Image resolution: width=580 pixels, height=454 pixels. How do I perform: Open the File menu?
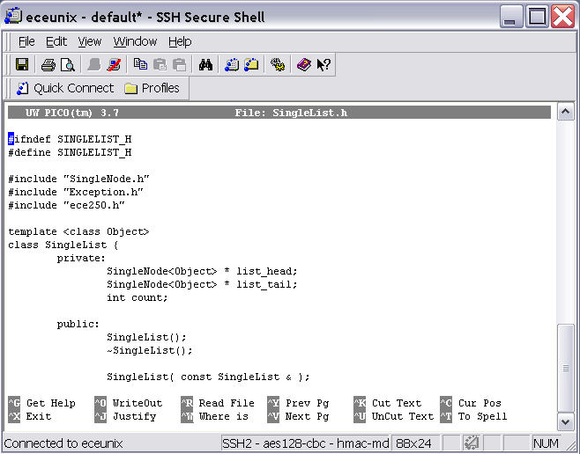click(x=26, y=41)
